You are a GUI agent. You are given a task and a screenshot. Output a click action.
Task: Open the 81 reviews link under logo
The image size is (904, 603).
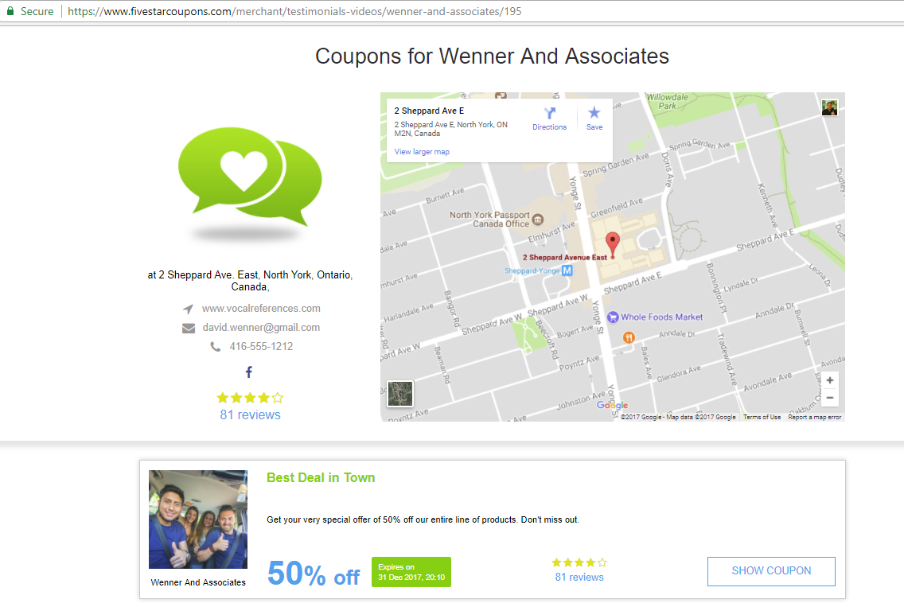tap(250, 415)
